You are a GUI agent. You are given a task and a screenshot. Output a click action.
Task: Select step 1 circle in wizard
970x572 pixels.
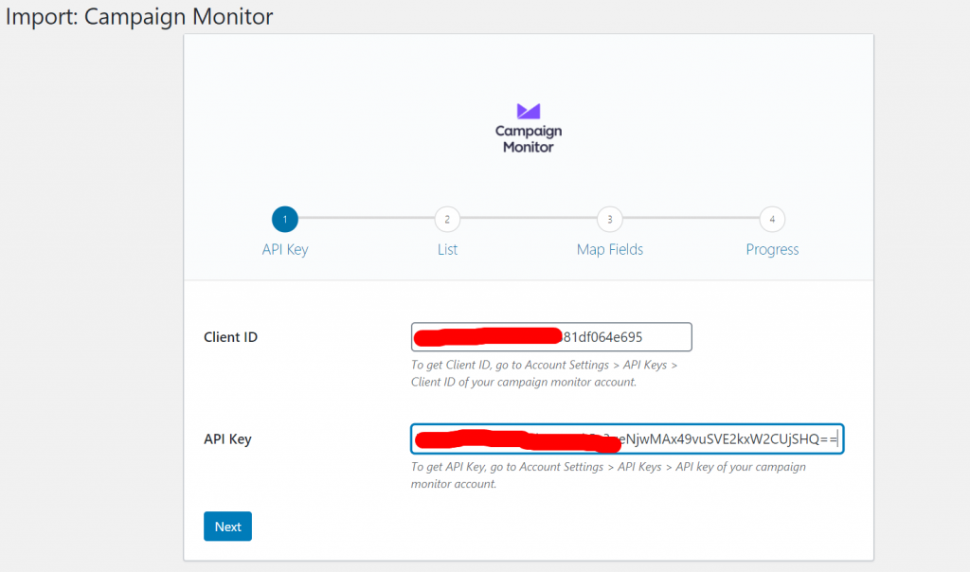point(285,219)
